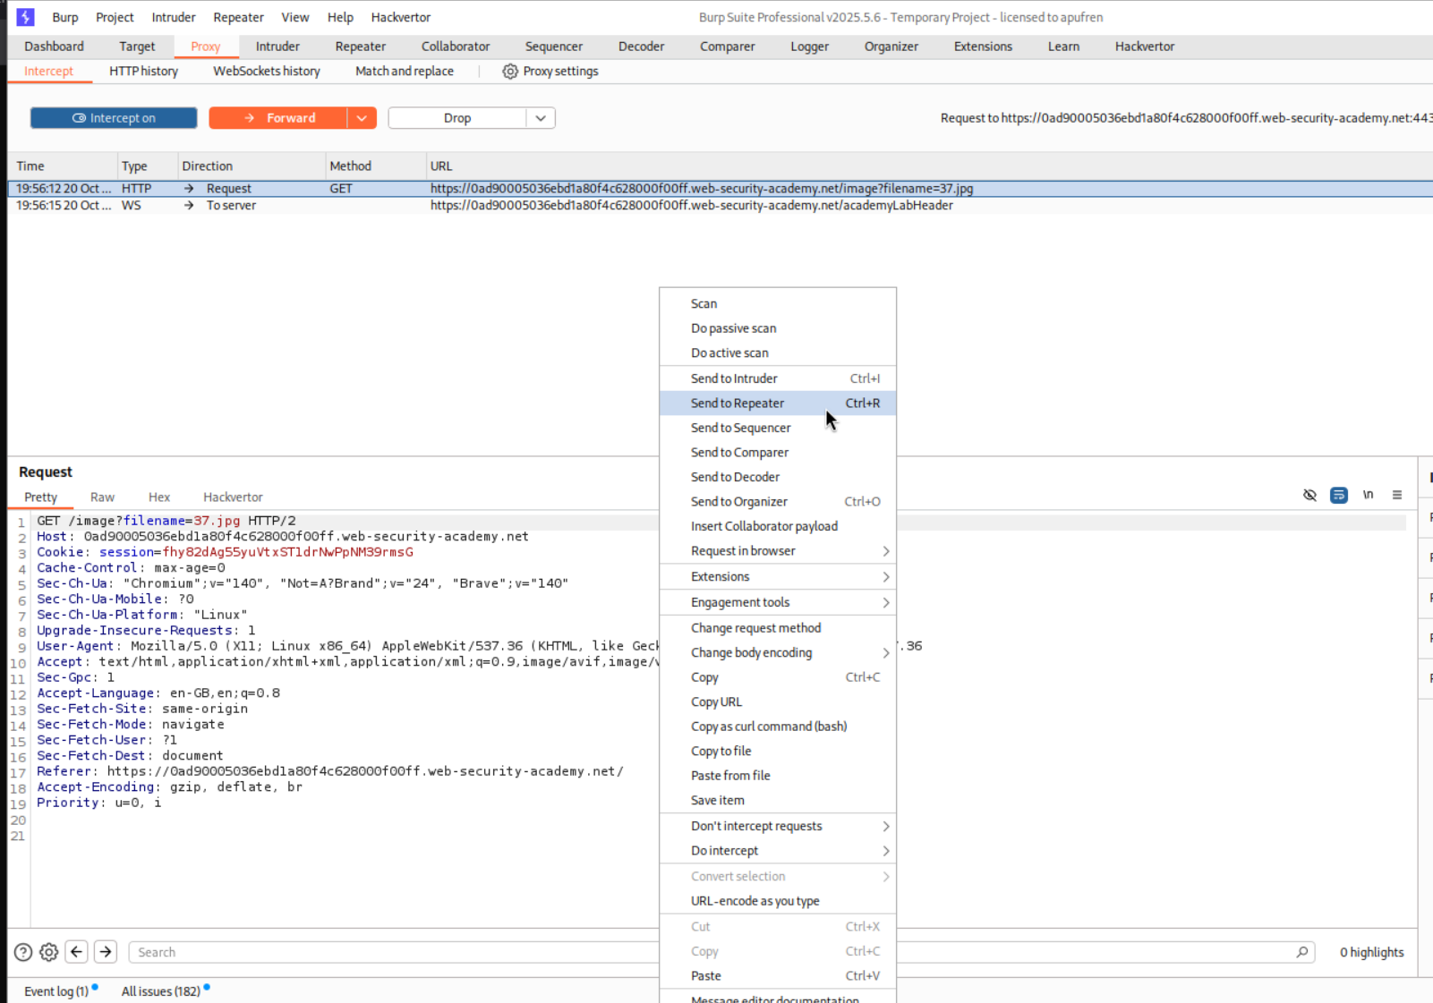1433x1003 pixels.
Task: Click the help question mark icon
Action: point(23,953)
